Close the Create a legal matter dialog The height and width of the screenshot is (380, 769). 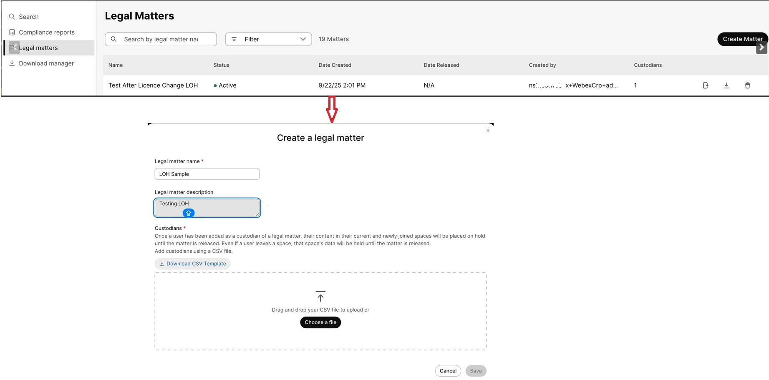(487, 130)
